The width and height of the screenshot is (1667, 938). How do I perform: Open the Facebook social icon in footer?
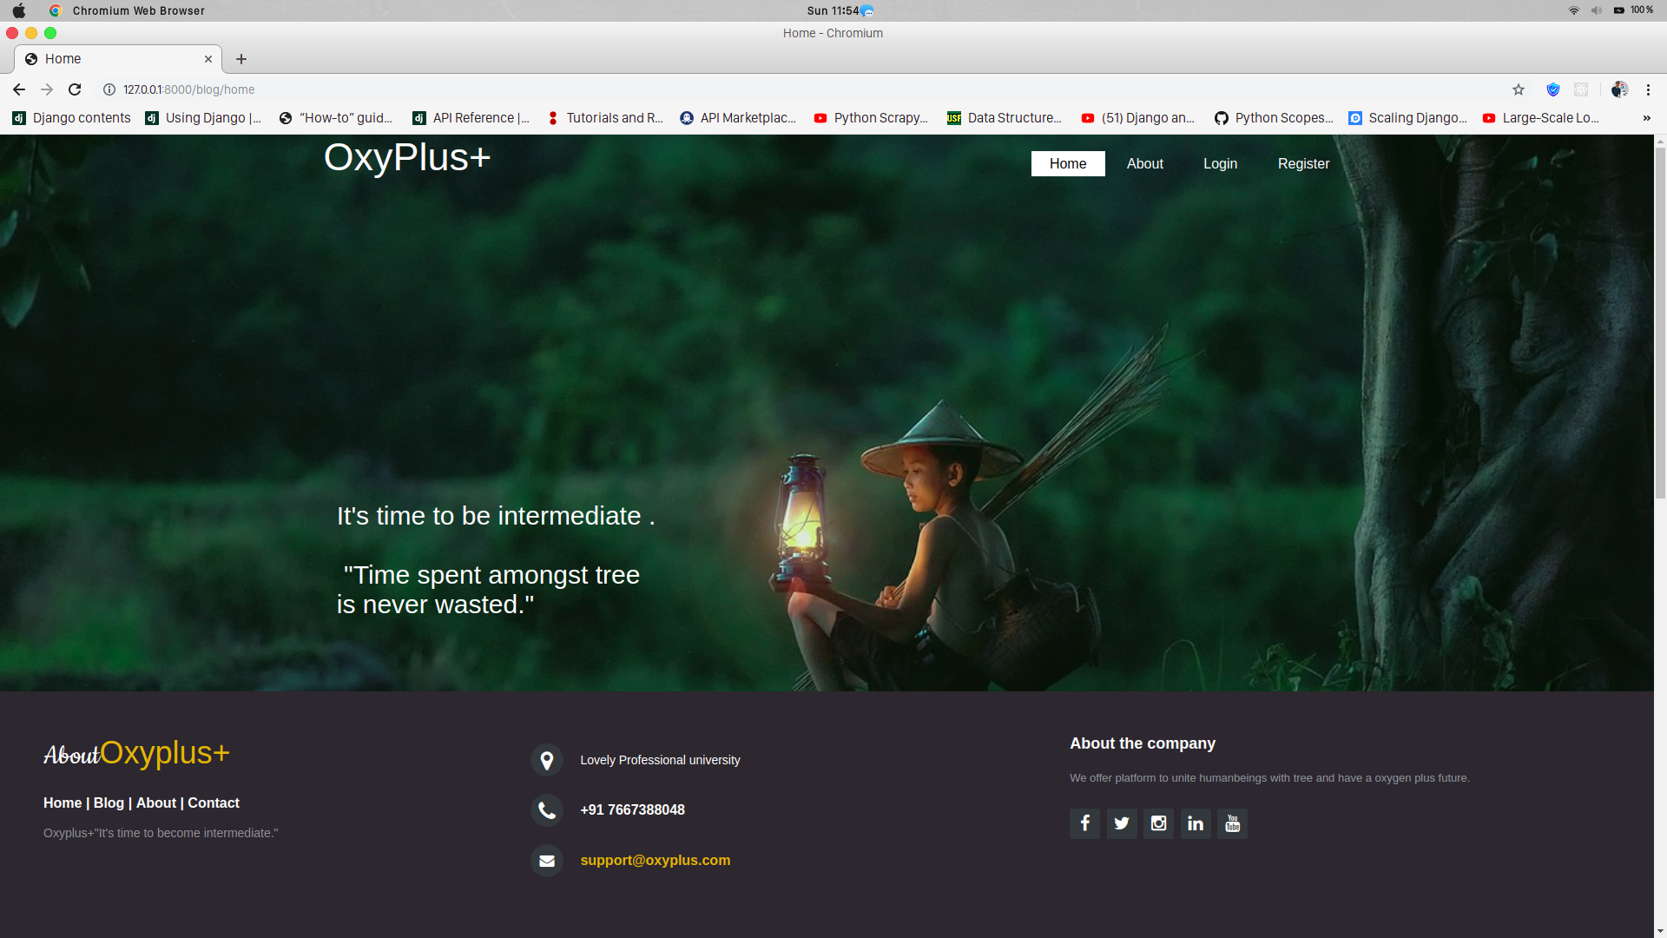click(1084, 823)
